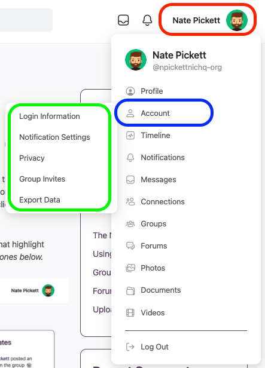Screen dimensions: 265x368
Task: Click the large avatar in dropdown panel
Action: click(x=136, y=60)
